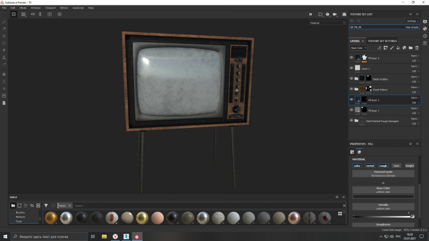Select the Material Picker eyedropper tool

(x=4, y=64)
